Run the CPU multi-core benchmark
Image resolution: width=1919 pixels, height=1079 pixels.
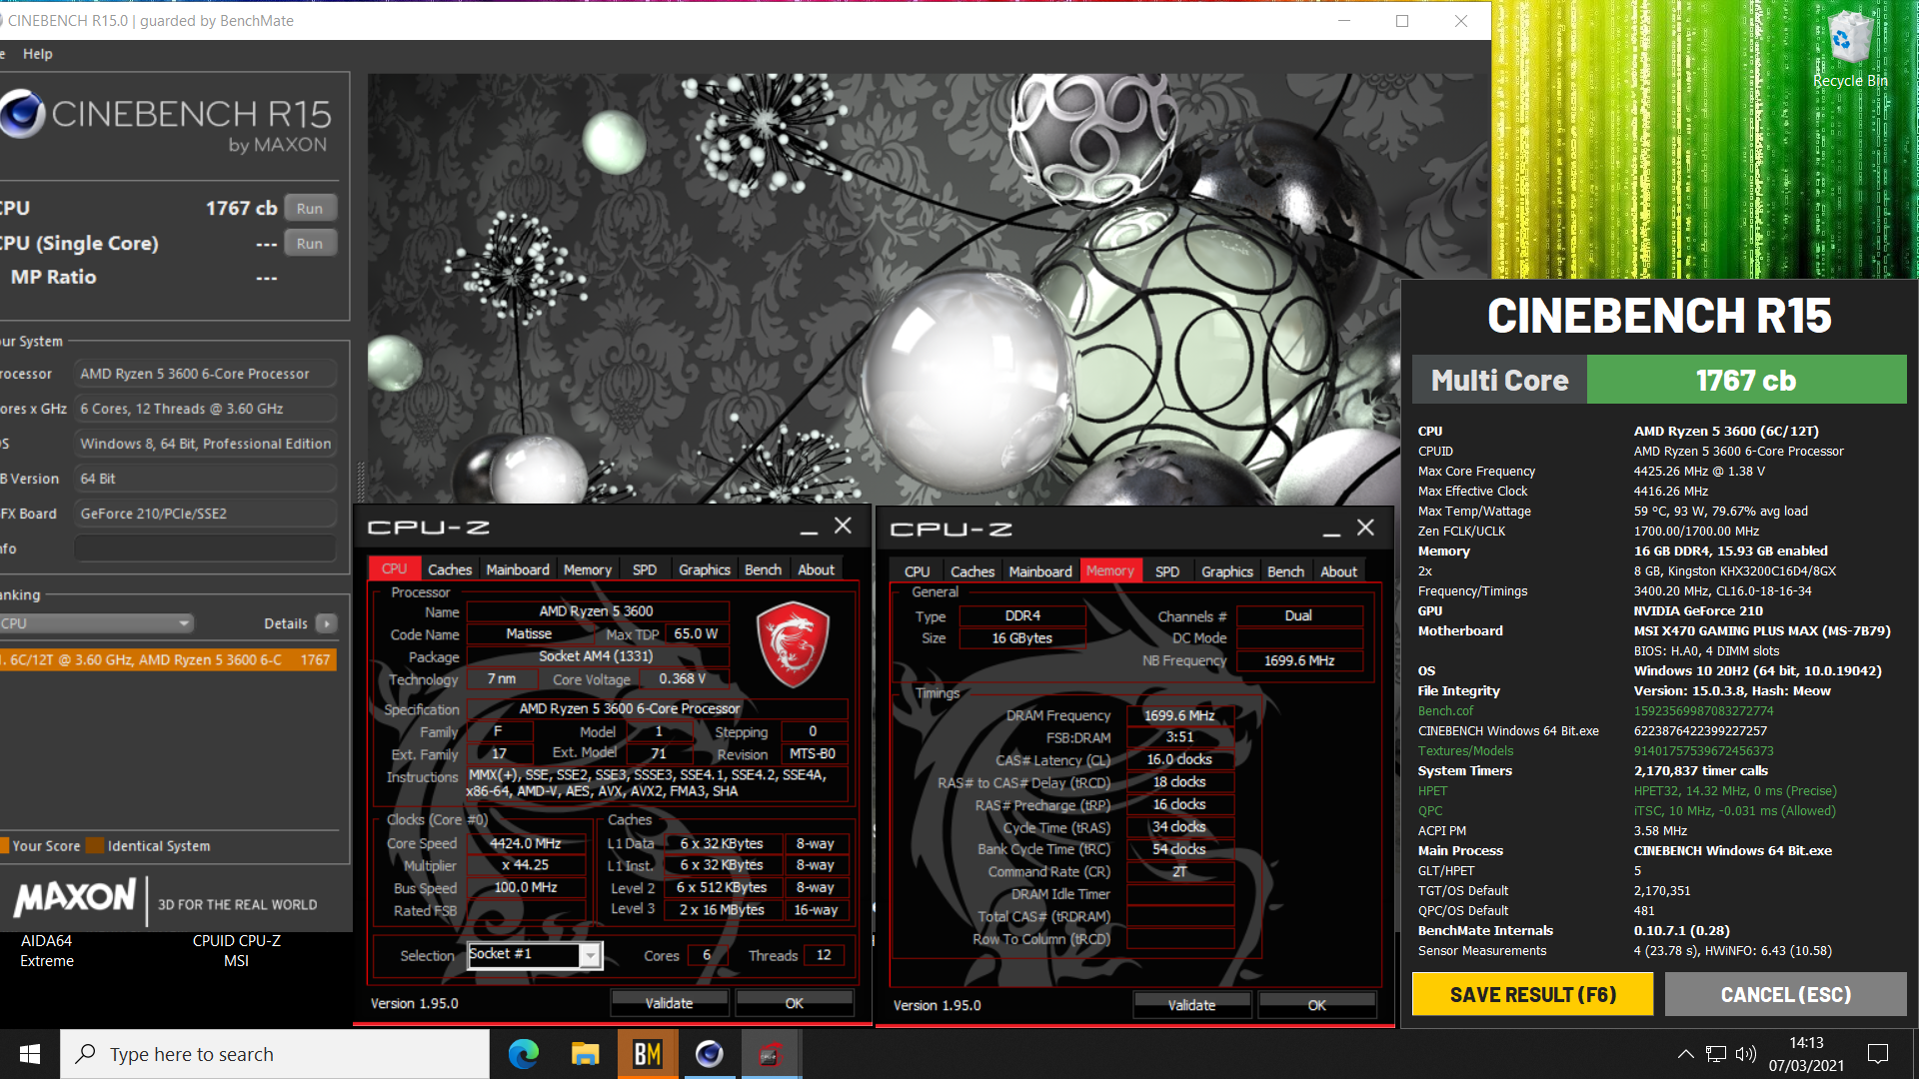pos(310,209)
